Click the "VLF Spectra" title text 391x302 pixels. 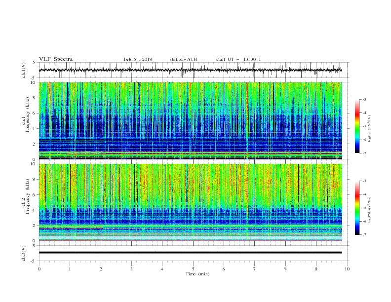[56, 59]
